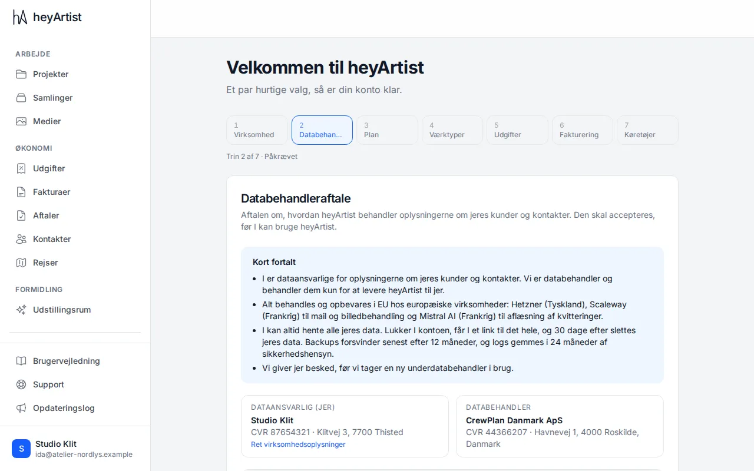
Task: Click the Support lifebuoy icon
Action: tap(21, 384)
